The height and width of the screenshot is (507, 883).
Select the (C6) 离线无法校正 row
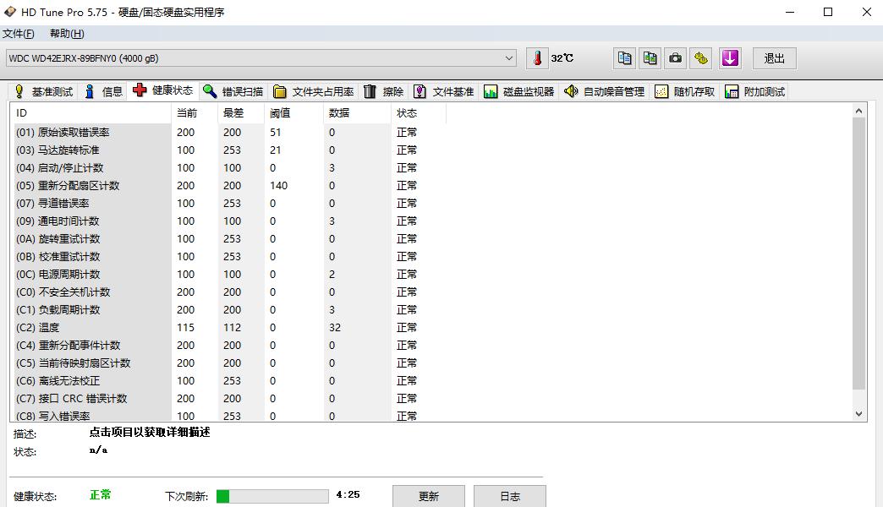[228, 380]
